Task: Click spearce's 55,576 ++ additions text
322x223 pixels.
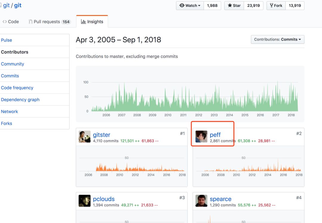Action: (x=247, y=205)
